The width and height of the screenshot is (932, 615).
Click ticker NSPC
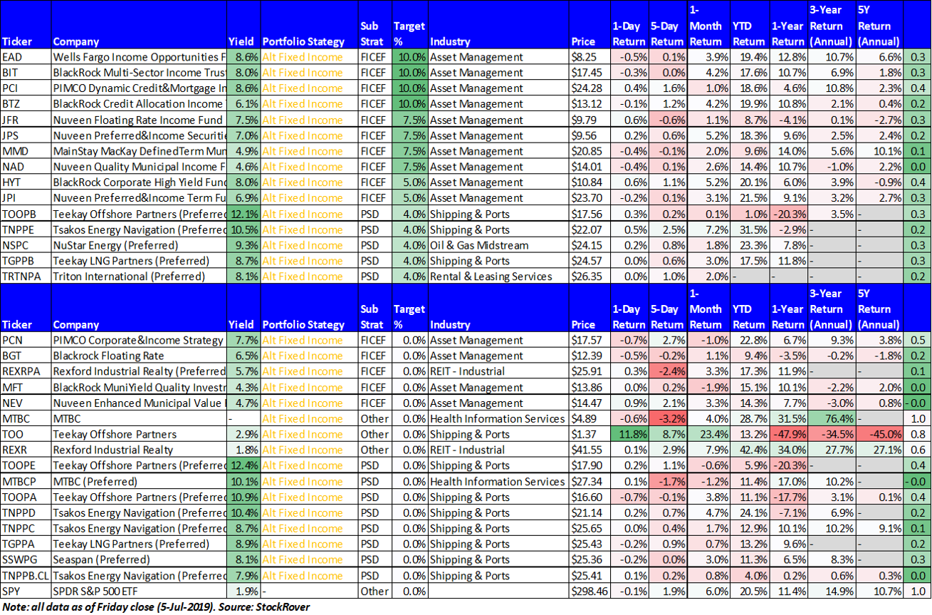tap(26, 245)
